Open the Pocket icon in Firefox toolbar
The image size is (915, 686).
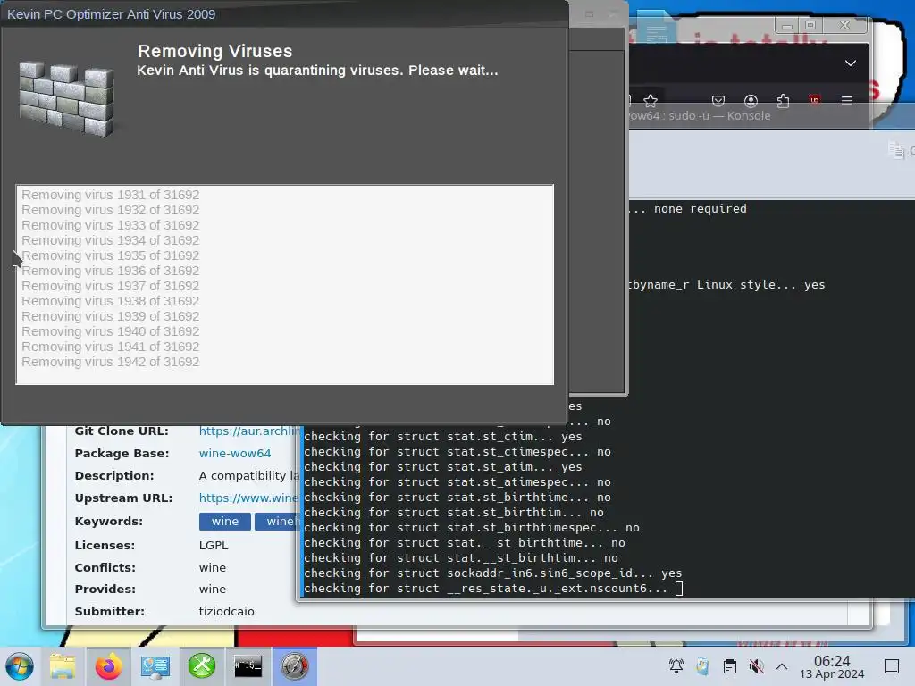pos(718,101)
